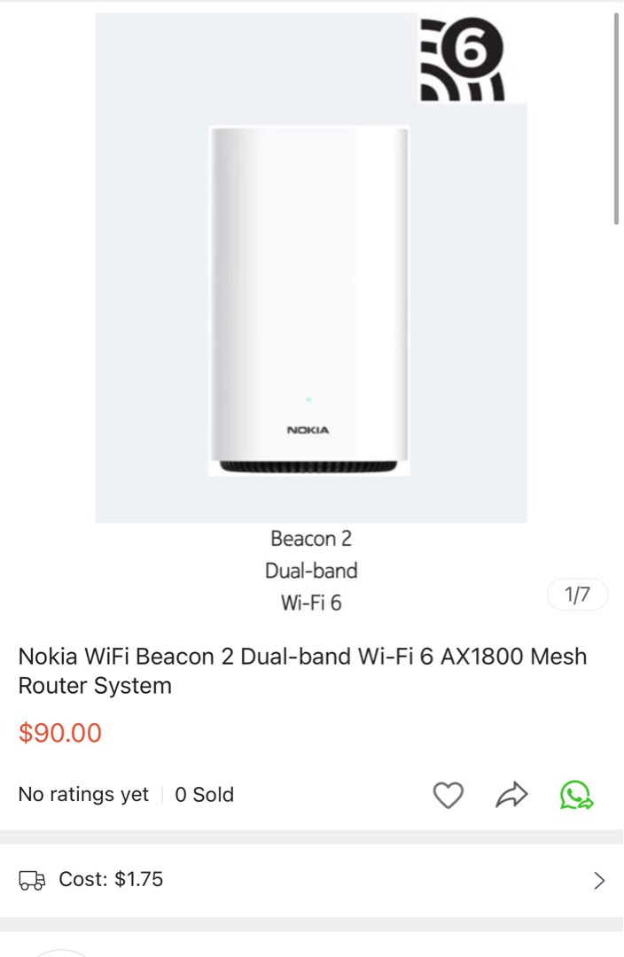Viewport: 624px width, 957px height.
Task: Click the 0 Sold indicator
Action: 205,795
